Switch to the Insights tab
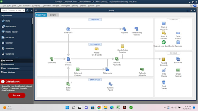The height and width of the screenshot is (111, 198). click(53, 15)
